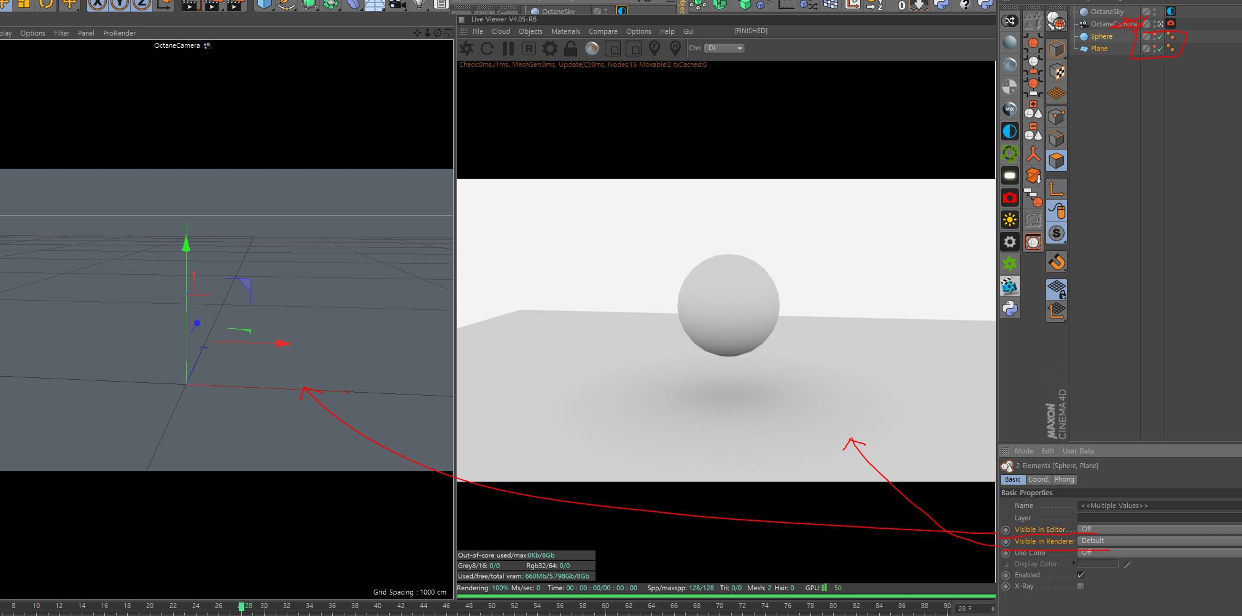Click the red Octane camera icon in sidebar
Viewport: 1242px width, 616px height.
pos(1010,198)
